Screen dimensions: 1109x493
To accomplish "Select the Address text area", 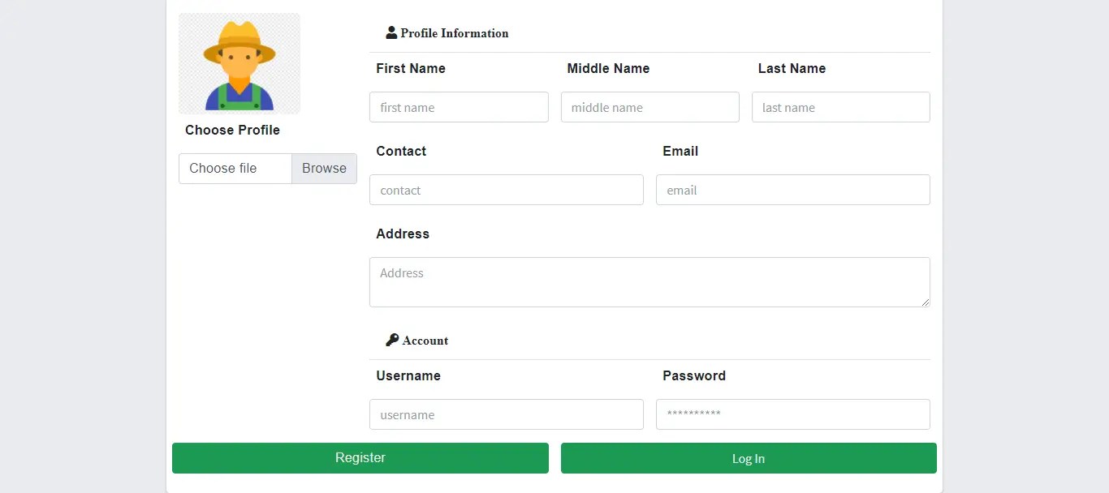I will pyautogui.click(x=649, y=281).
